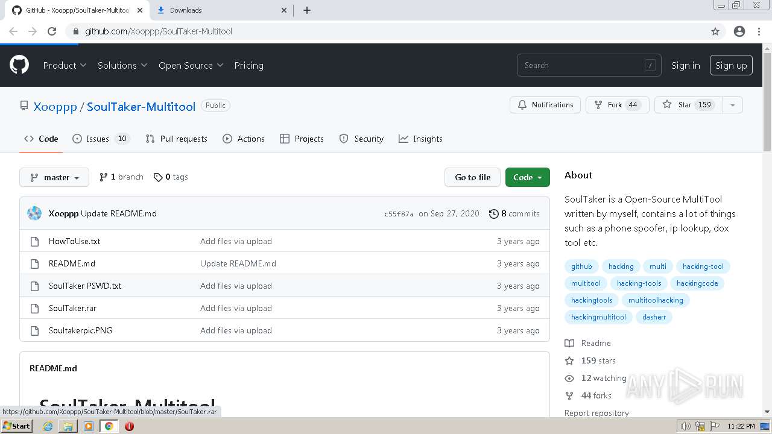Open the Pull requests tab

coord(176,139)
